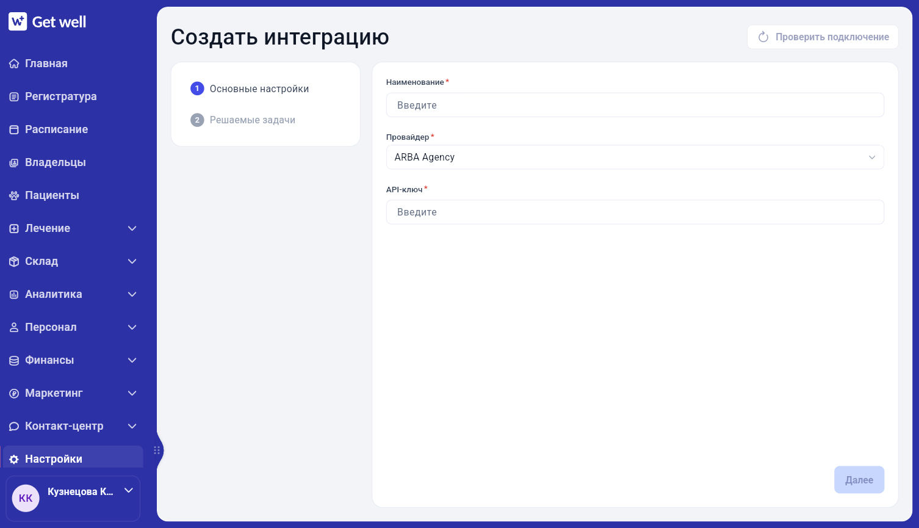919x528 pixels.
Task: Open the Провайдер dropdown showing ARBA Agency
Action: 635,157
